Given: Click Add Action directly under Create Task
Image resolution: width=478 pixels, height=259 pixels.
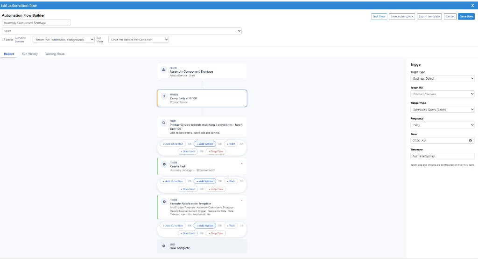Looking at the screenshot, I should pos(205,181).
